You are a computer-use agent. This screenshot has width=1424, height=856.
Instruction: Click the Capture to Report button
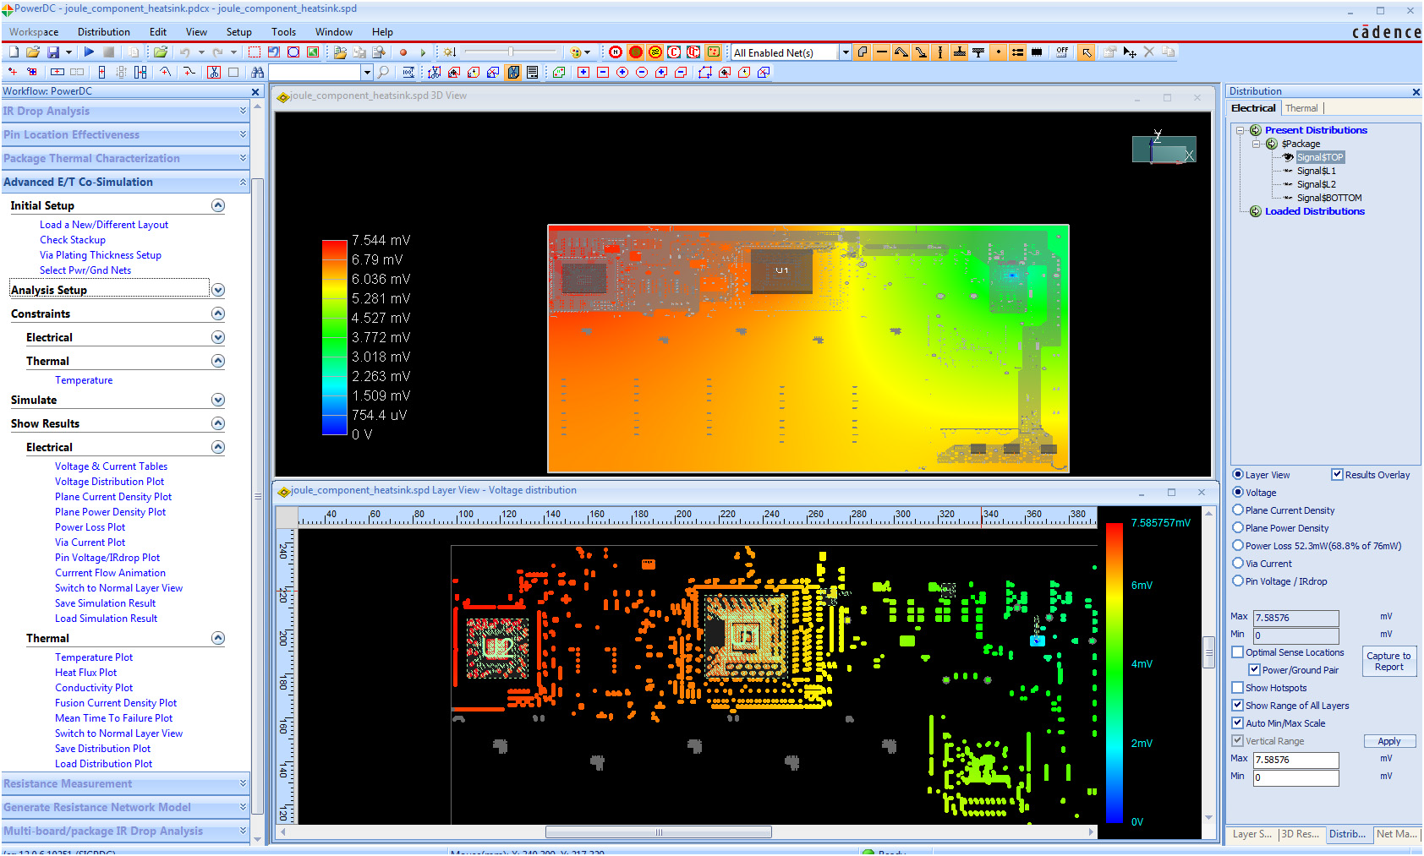click(x=1388, y=661)
